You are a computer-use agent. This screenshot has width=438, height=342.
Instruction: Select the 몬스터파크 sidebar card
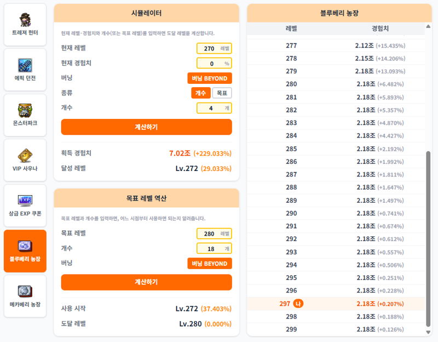(x=25, y=115)
